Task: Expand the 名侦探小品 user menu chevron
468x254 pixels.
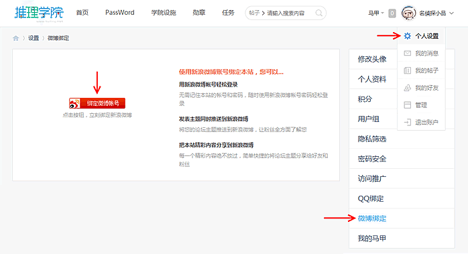Action: [452, 13]
